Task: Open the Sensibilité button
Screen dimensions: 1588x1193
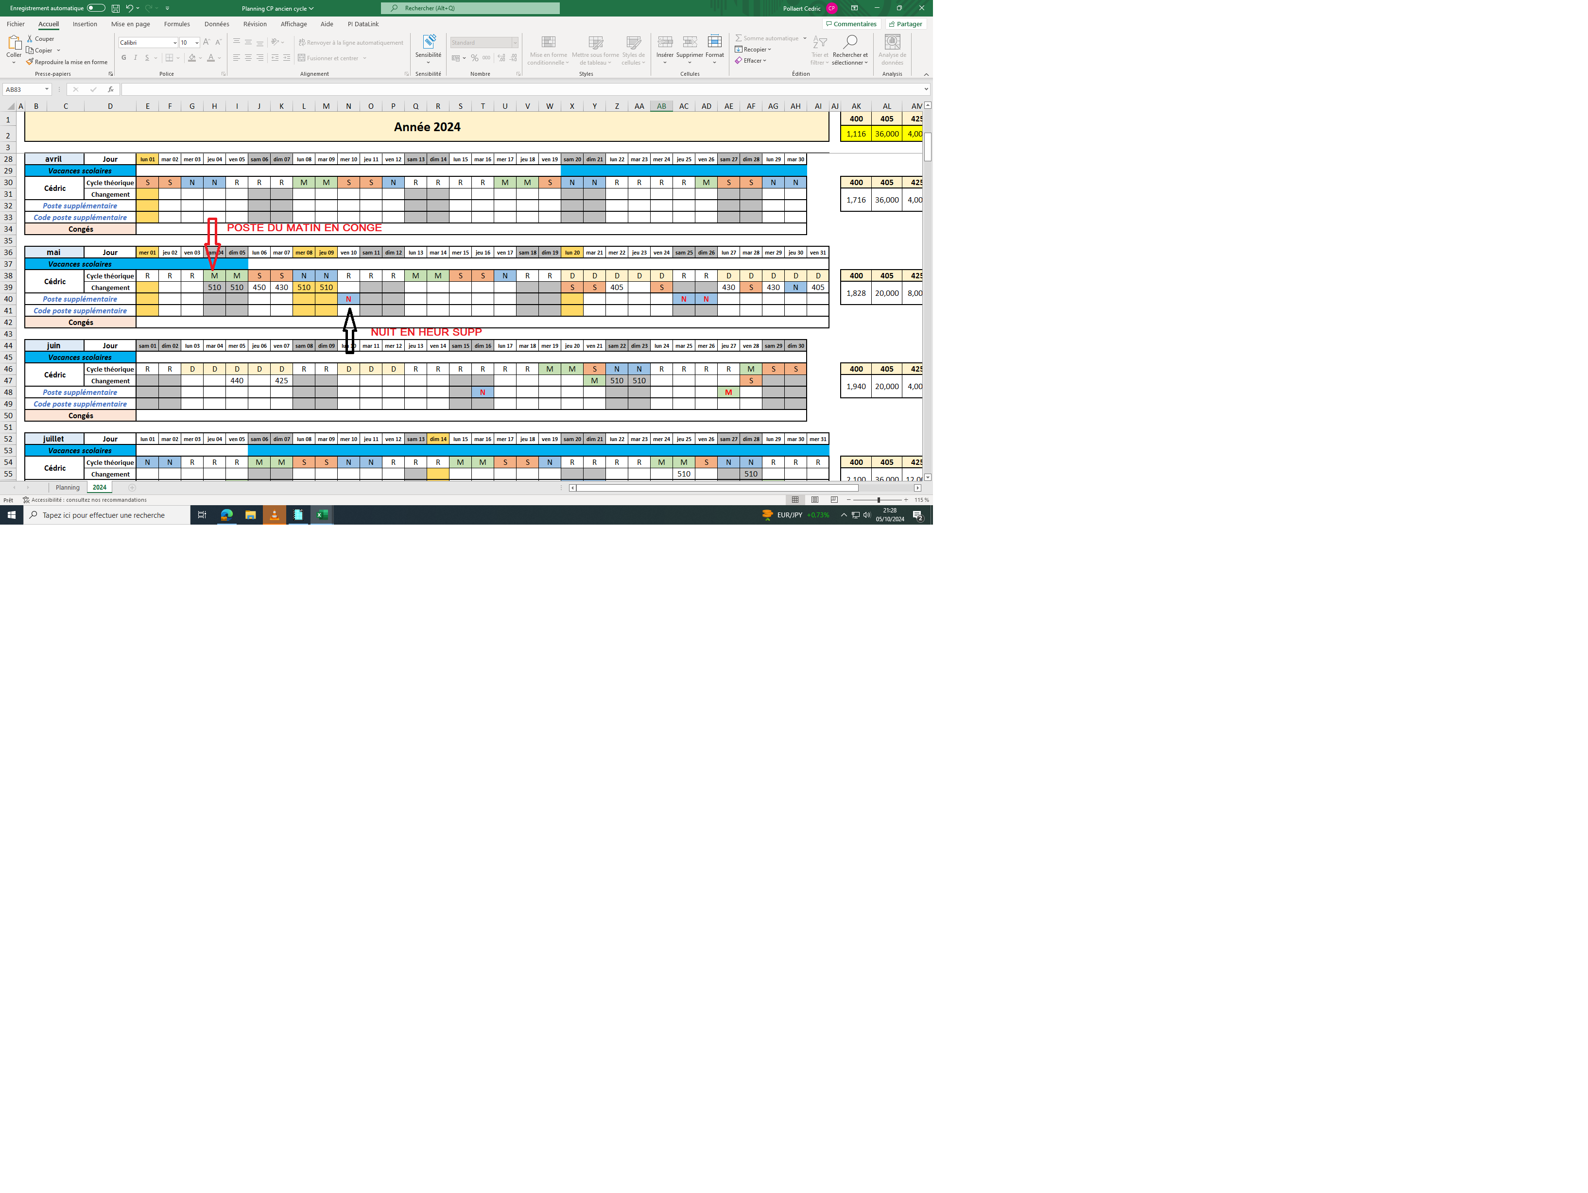Action: [x=429, y=48]
